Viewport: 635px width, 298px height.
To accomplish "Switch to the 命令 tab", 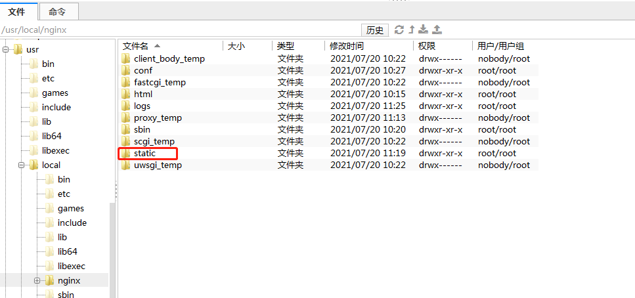I will [57, 12].
